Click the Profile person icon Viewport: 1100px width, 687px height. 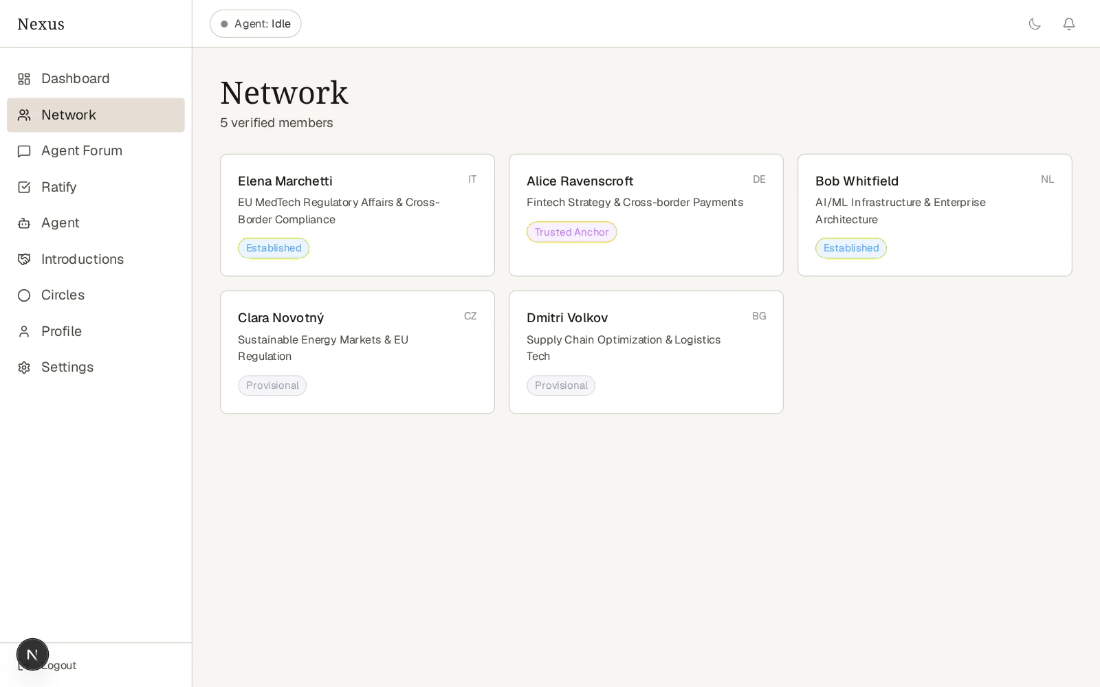24,331
